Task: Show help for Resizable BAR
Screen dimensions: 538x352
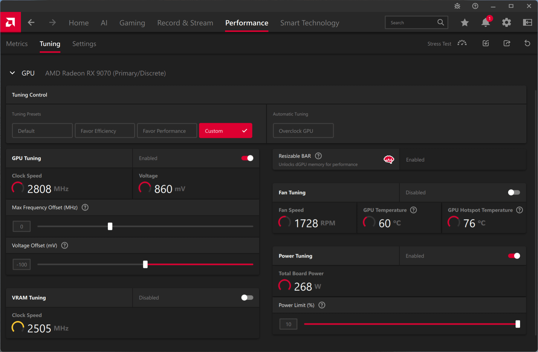Action: (319, 156)
